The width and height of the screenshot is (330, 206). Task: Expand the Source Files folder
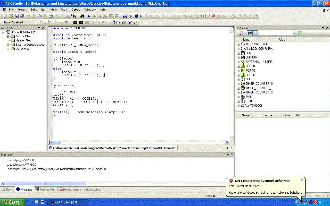tap(8, 36)
